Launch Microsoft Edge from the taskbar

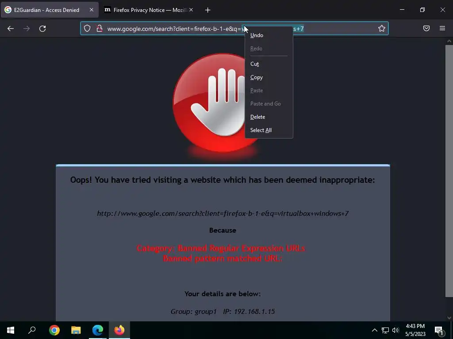[x=98, y=330]
